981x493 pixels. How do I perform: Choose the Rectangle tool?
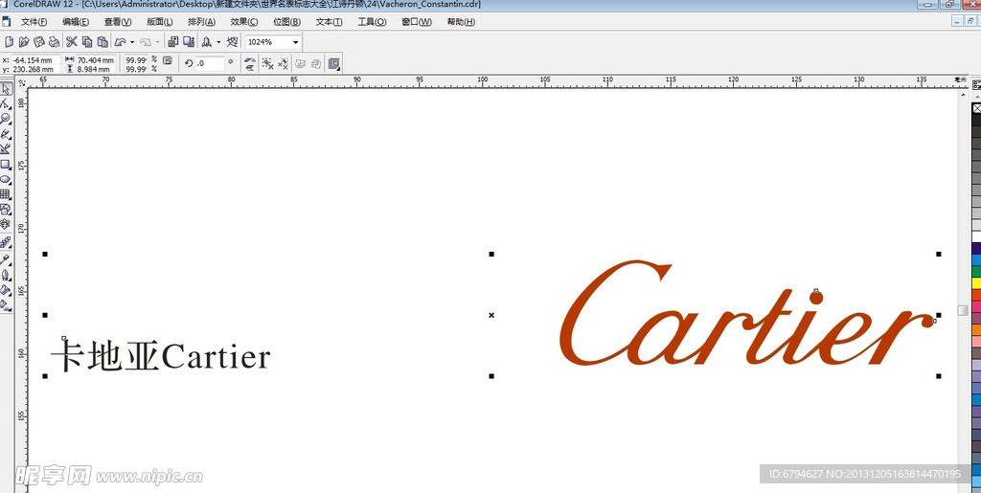[6, 164]
